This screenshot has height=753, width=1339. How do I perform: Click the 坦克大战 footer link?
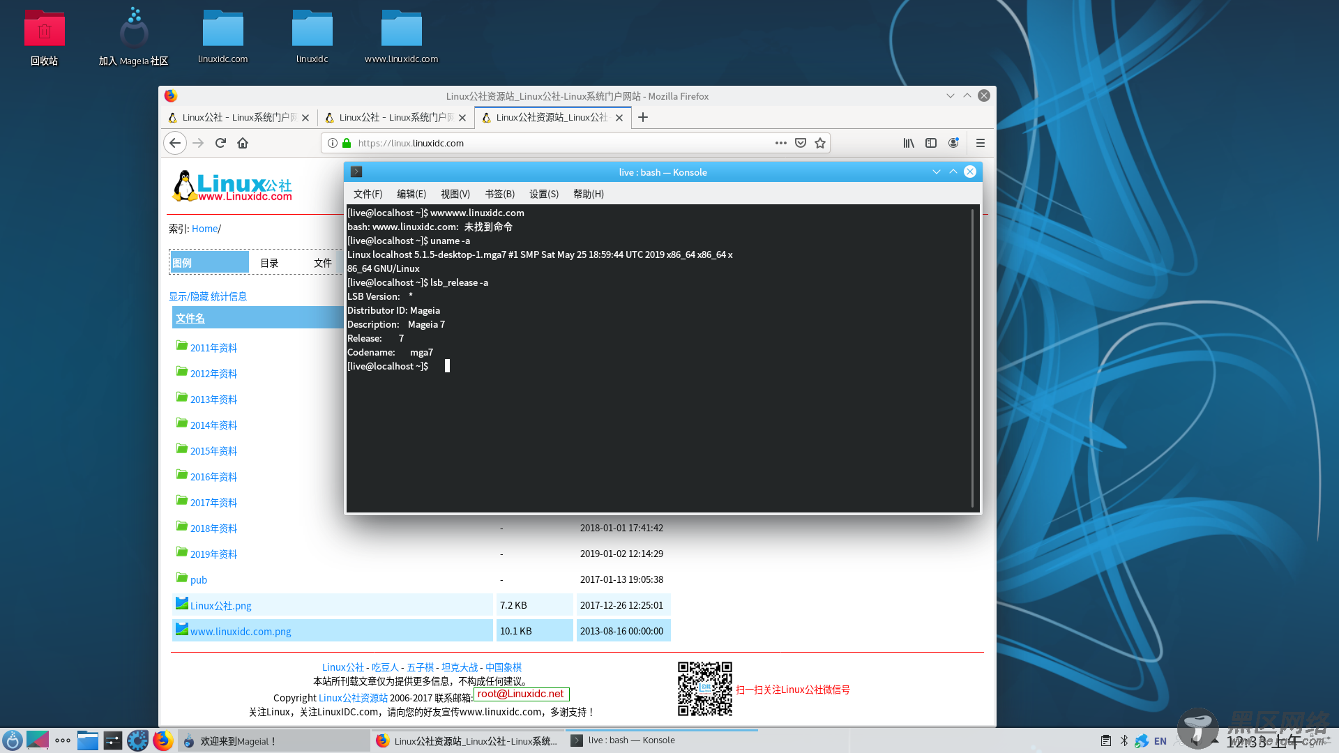point(460,667)
